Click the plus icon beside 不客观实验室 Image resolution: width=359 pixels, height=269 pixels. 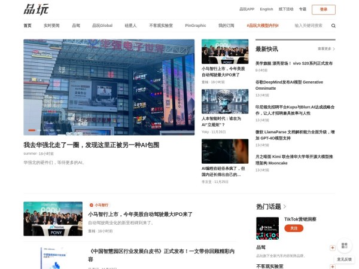tap(332, 266)
